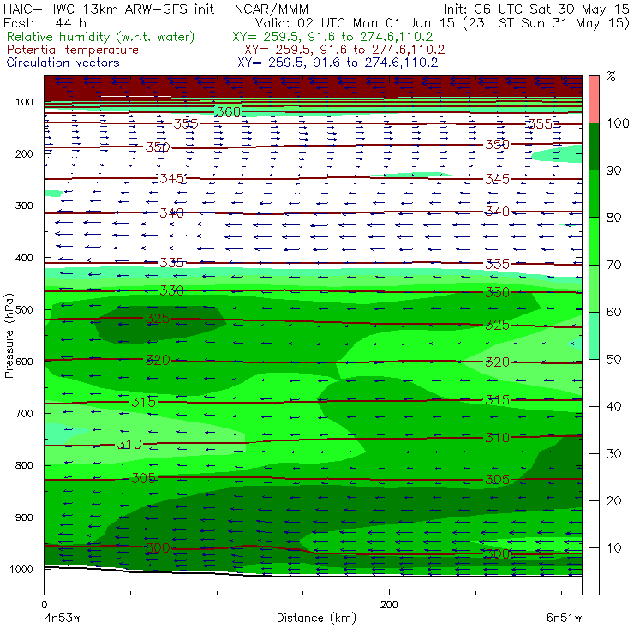Screen dimensions: 634x634
Task: Click the blue 'Circulation vectors' legend
Action: (x=63, y=63)
